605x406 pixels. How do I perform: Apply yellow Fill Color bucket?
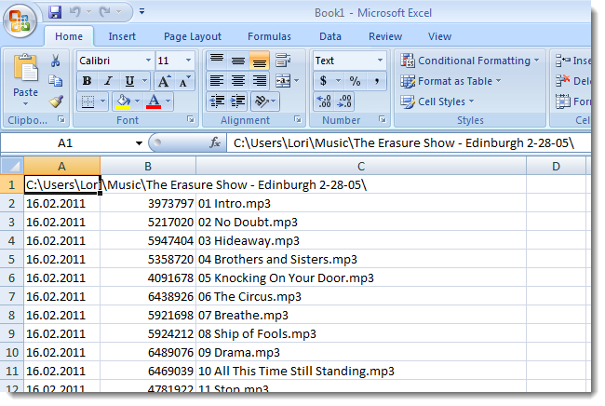click(x=123, y=101)
